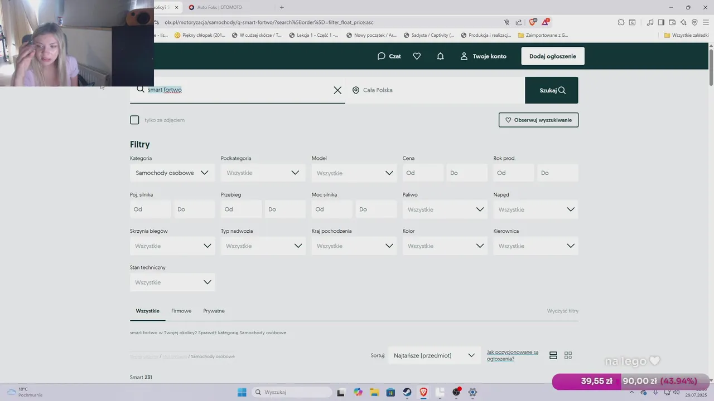Open Settings gear in taskbar
The image size is (714, 401).
tap(472, 392)
